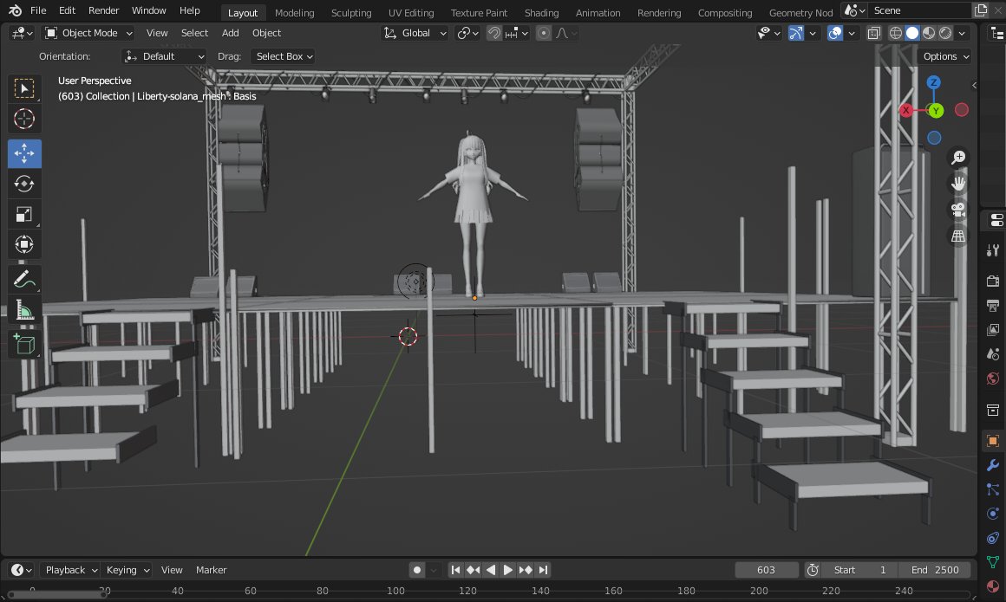This screenshot has height=602, width=1006.
Task: Open the Orientation Default dropdown
Action: click(x=164, y=56)
